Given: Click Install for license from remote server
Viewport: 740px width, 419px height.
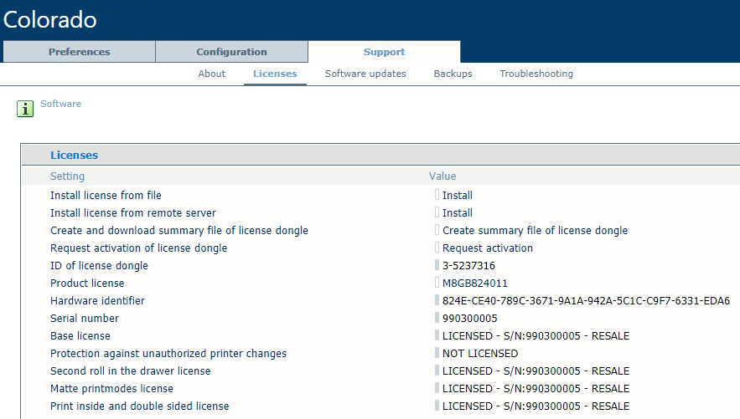Looking at the screenshot, I should 458,213.
